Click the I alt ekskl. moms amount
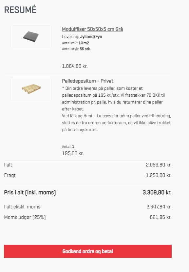The image size is (189, 272). pyautogui.click(x=159, y=207)
